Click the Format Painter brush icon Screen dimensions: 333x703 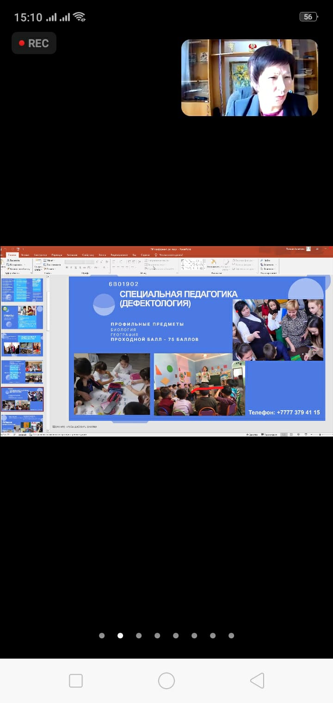pos(8,269)
